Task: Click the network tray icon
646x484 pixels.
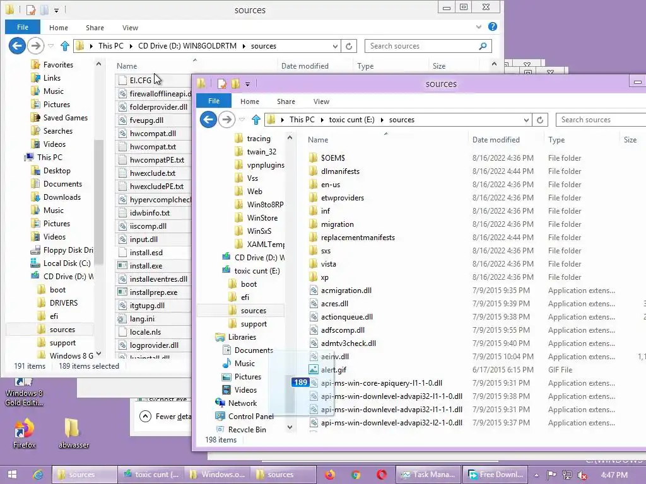Action: point(567,475)
